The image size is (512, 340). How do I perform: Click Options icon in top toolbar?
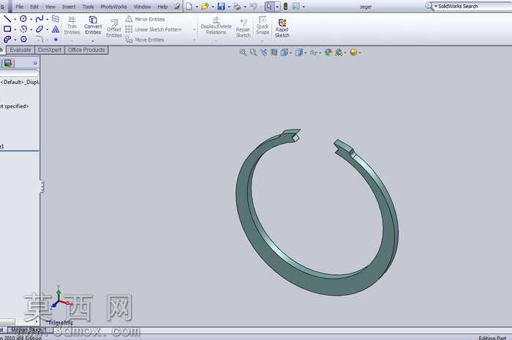[295, 6]
